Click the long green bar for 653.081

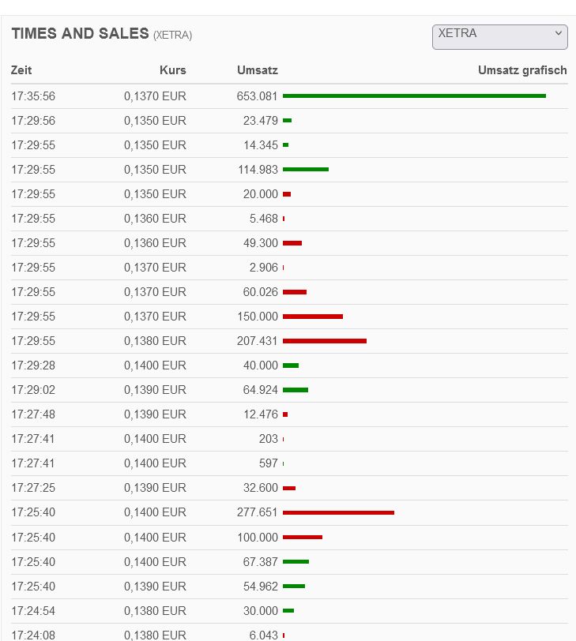click(x=414, y=96)
